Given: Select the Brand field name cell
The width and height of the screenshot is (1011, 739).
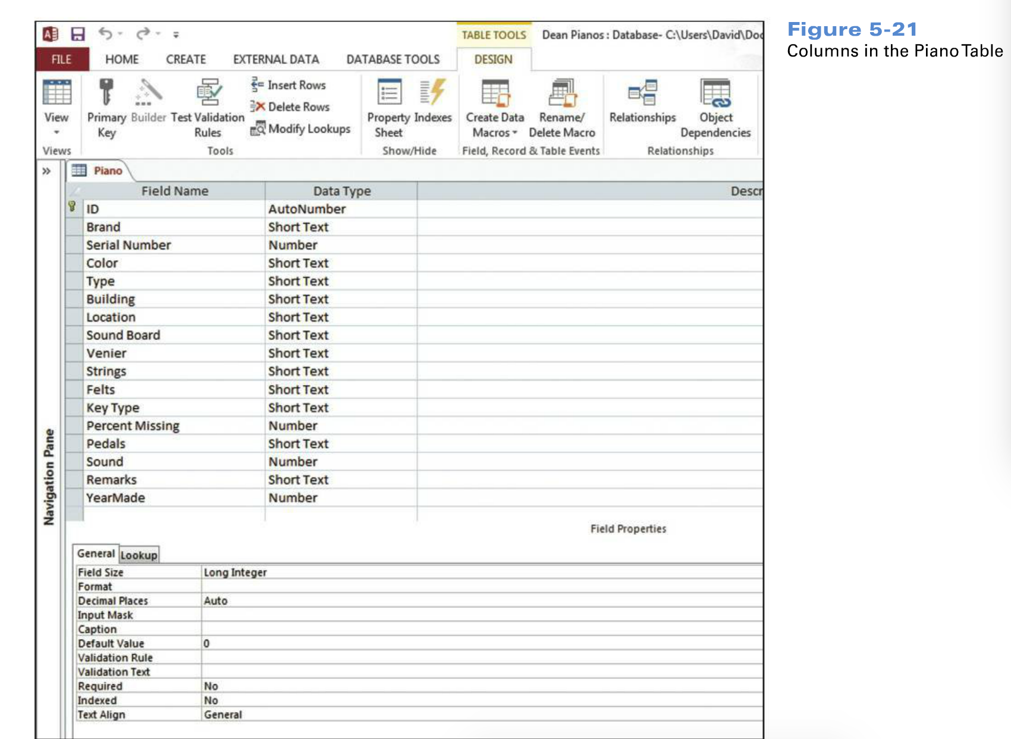Looking at the screenshot, I should click(174, 227).
